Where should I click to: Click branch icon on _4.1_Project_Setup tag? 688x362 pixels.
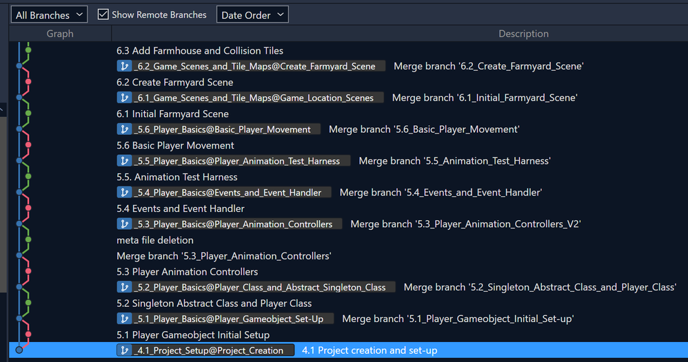pos(125,350)
